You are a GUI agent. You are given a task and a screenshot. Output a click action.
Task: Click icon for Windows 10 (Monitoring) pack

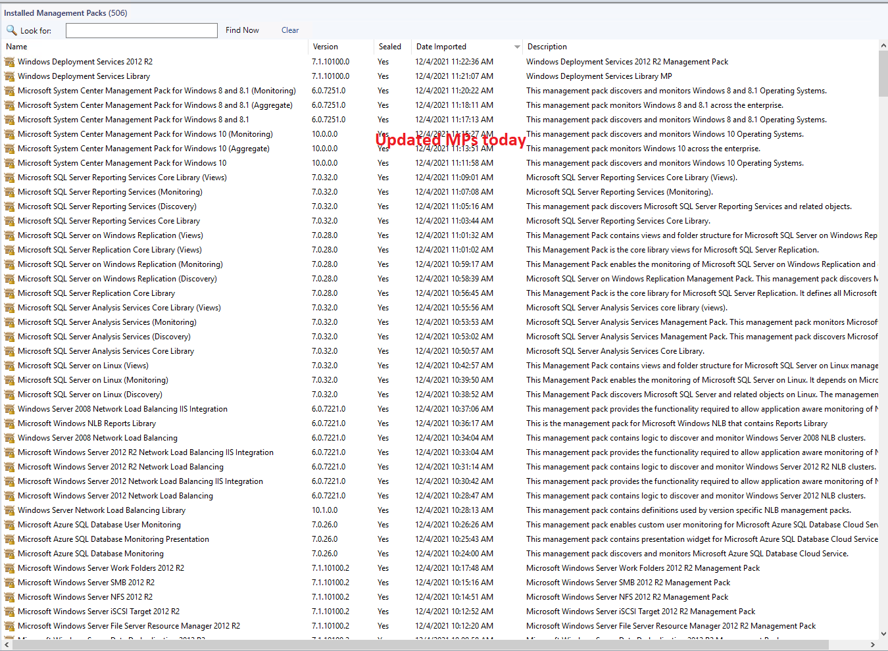point(9,134)
